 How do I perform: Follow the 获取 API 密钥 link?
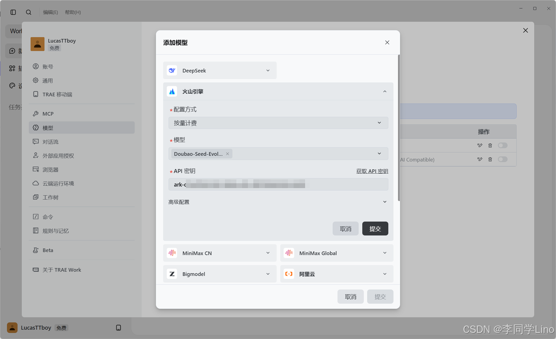(372, 171)
